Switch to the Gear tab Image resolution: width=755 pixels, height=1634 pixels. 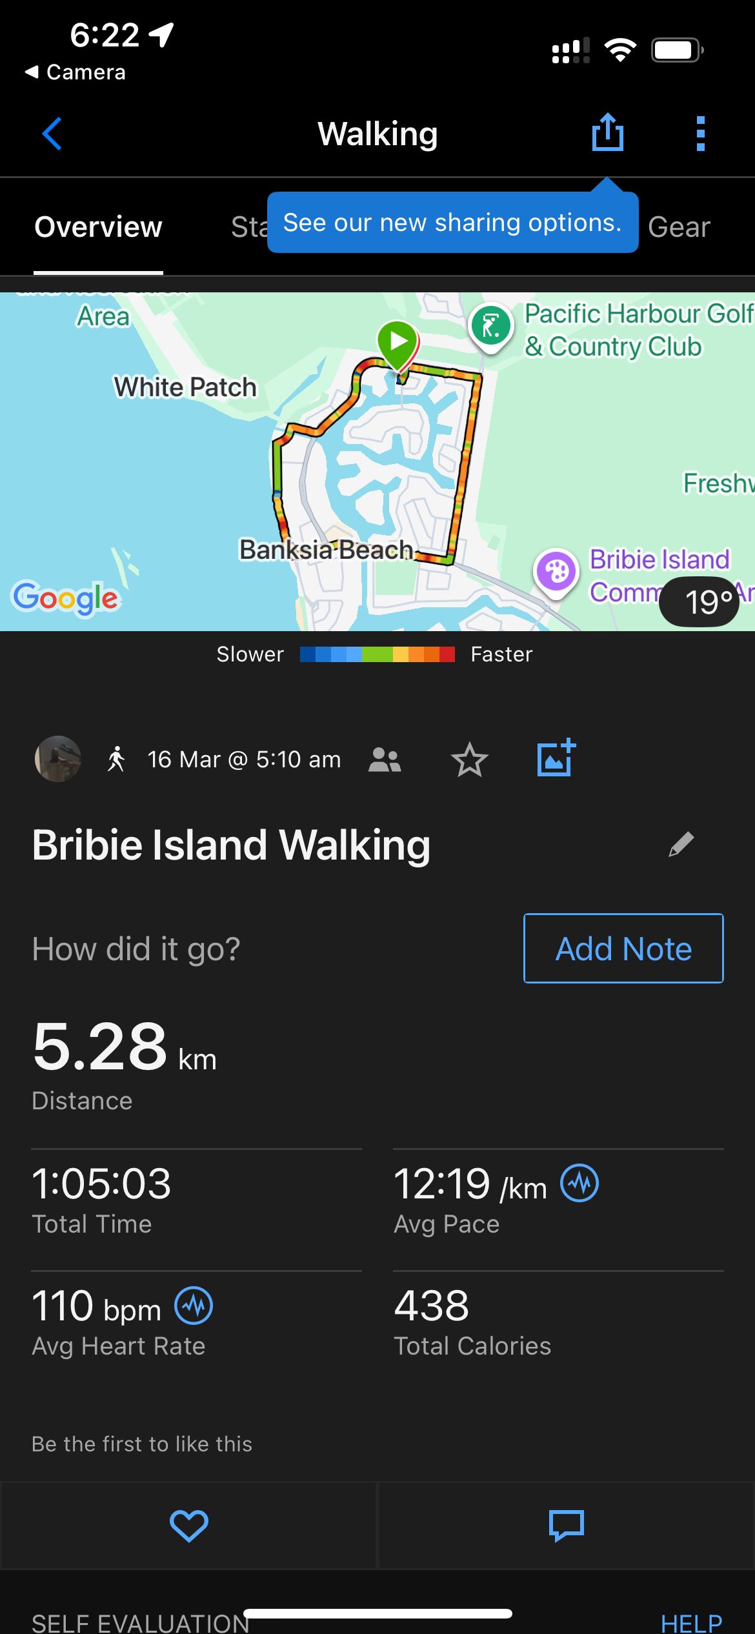pyautogui.click(x=679, y=227)
